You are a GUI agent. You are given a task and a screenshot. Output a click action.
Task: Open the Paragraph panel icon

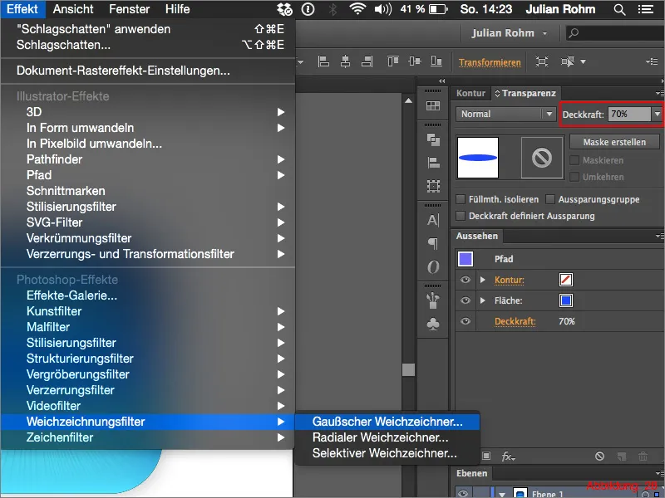pyautogui.click(x=433, y=243)
